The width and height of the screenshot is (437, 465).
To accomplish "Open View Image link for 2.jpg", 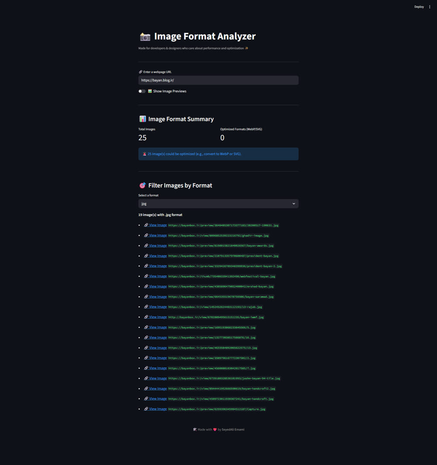I will pos(156,358).
